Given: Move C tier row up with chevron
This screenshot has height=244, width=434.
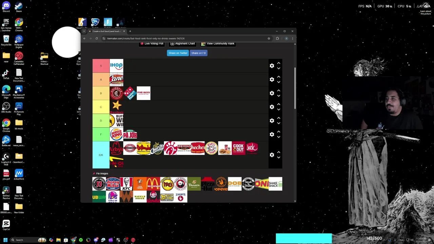Looking at the screenshot, I should (279, 104).
